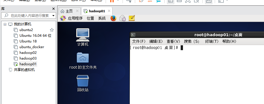Image resolution: width=264 pixels, height=104 pixels.
Task: Select Ubuntu 18 virtual machine
Action: [28, 41]
